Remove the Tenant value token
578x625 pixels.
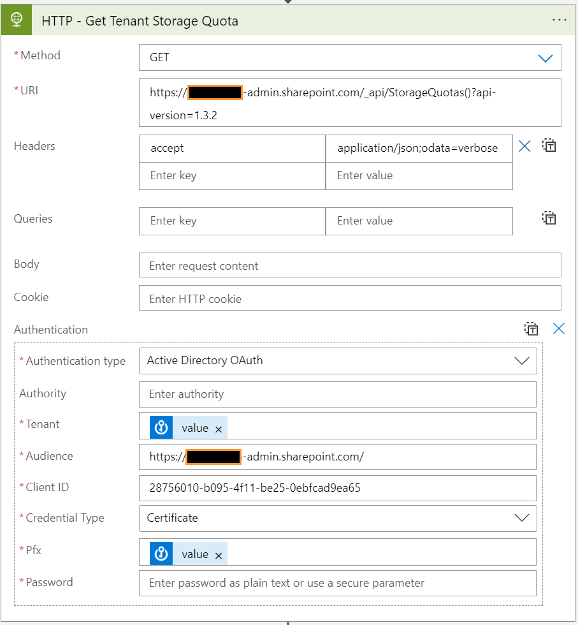click(x=217, y=427)
